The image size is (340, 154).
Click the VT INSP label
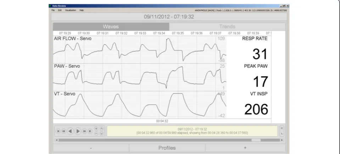259,94
